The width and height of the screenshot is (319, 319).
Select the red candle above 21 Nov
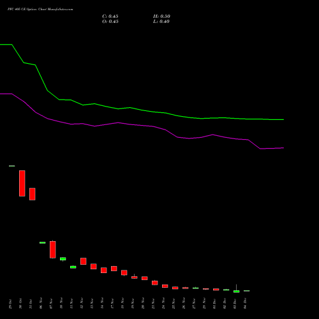tap(155, 283)
